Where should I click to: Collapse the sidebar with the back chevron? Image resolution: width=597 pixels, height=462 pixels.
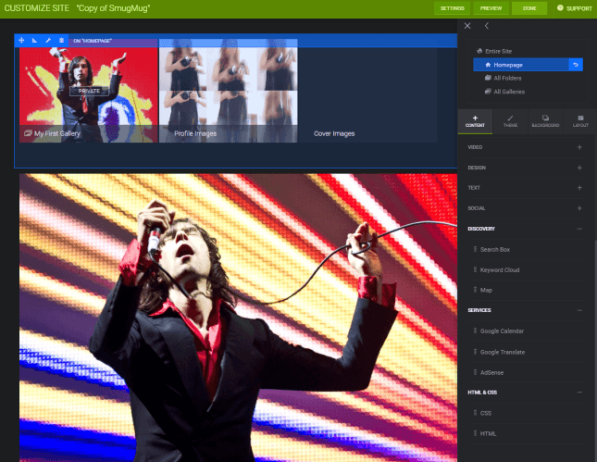[486, 26]
